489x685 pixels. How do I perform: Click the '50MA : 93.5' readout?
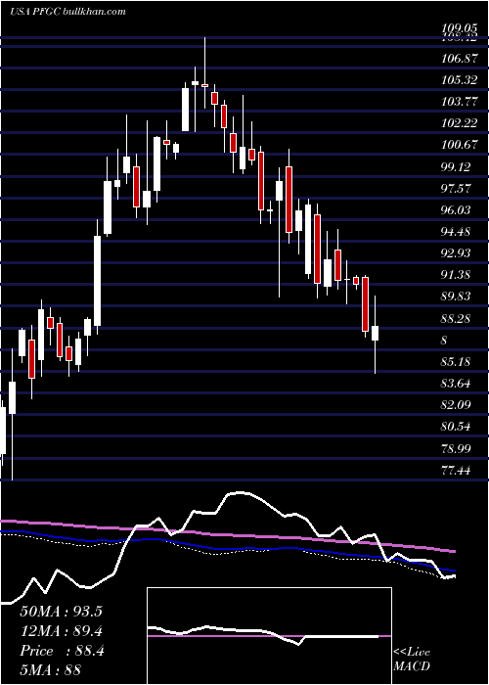pos(61,612)
